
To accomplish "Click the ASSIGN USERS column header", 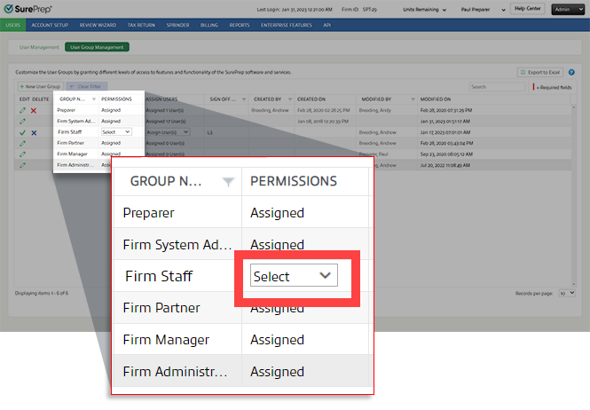I will (x=161, y=99).
